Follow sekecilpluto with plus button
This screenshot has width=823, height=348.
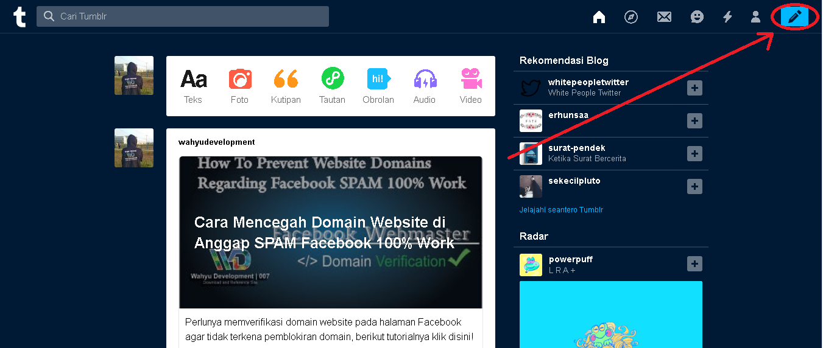(694, 187)
